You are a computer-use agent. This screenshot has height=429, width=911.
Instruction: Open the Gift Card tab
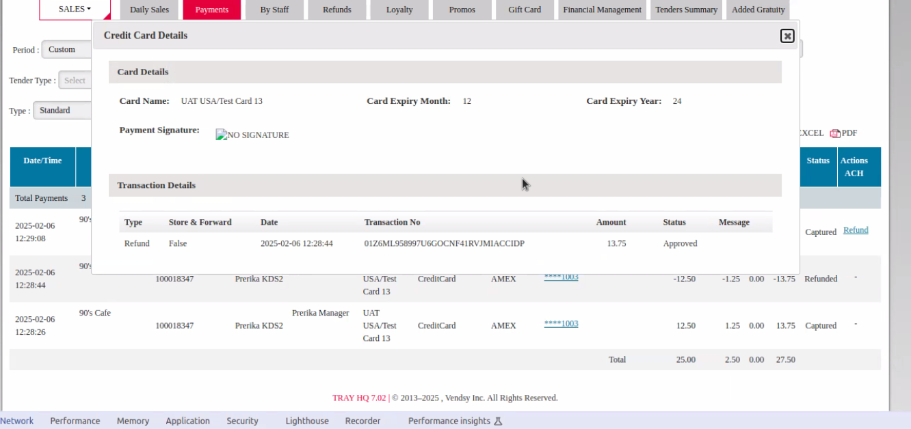525,10
